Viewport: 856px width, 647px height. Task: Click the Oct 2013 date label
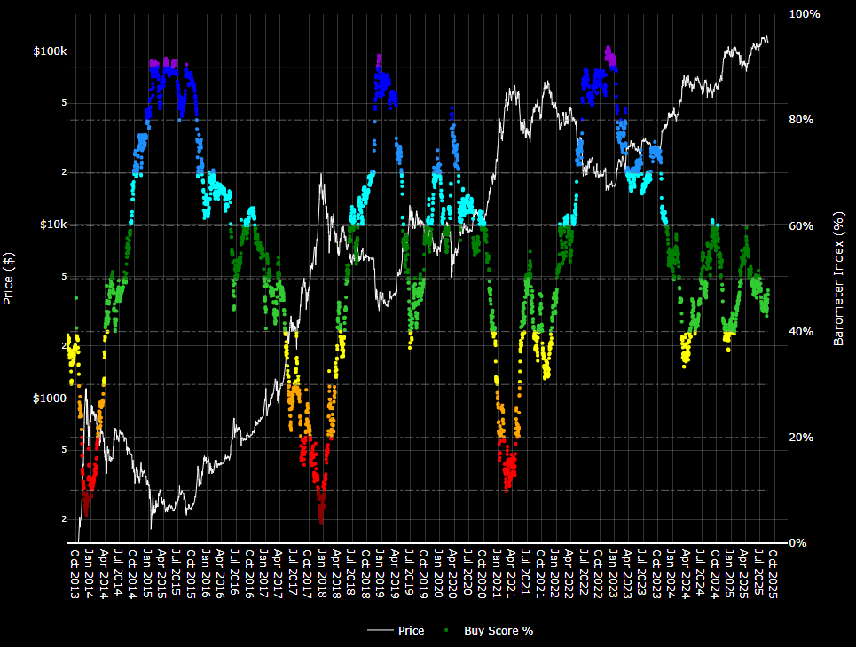[x=75, y=574]
